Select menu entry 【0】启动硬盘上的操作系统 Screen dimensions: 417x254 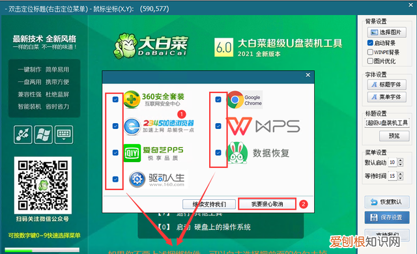point(204,227)
